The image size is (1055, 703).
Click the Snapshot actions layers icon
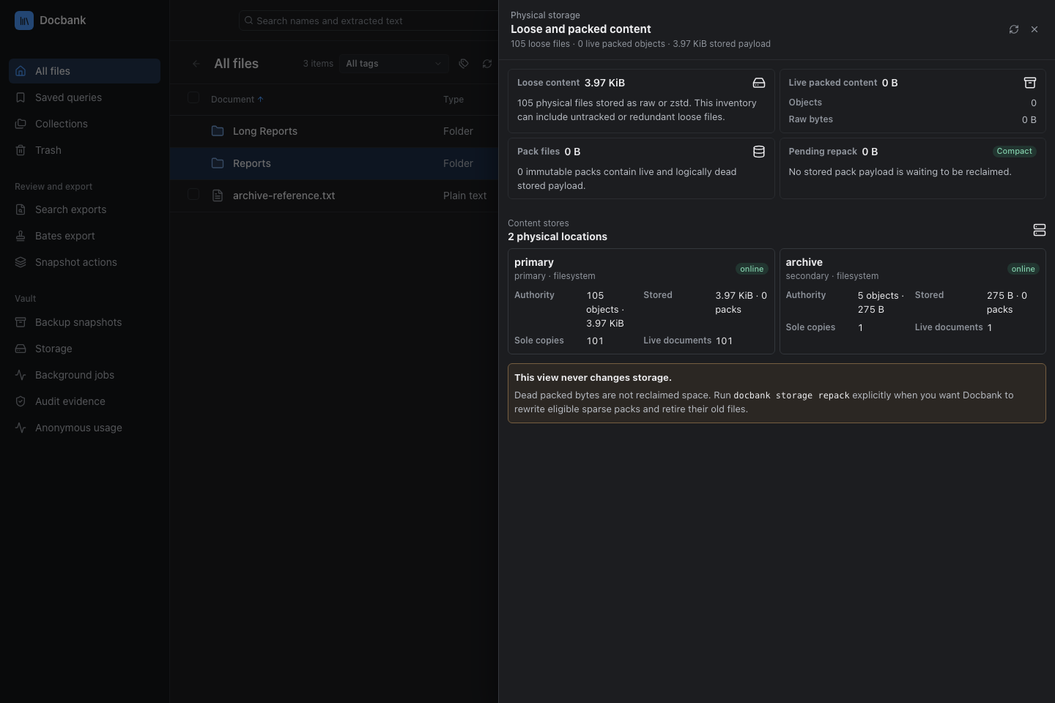click(21, 262)
